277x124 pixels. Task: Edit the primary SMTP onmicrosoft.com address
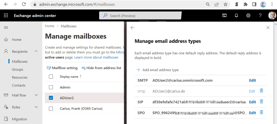(252, 80)
